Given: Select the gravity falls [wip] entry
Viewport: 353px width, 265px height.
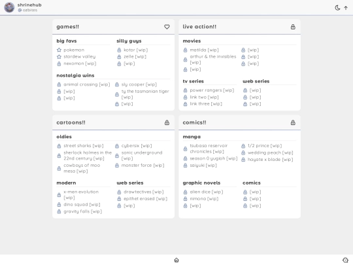Looking at the screenshot, I should (x=82, y=211).
